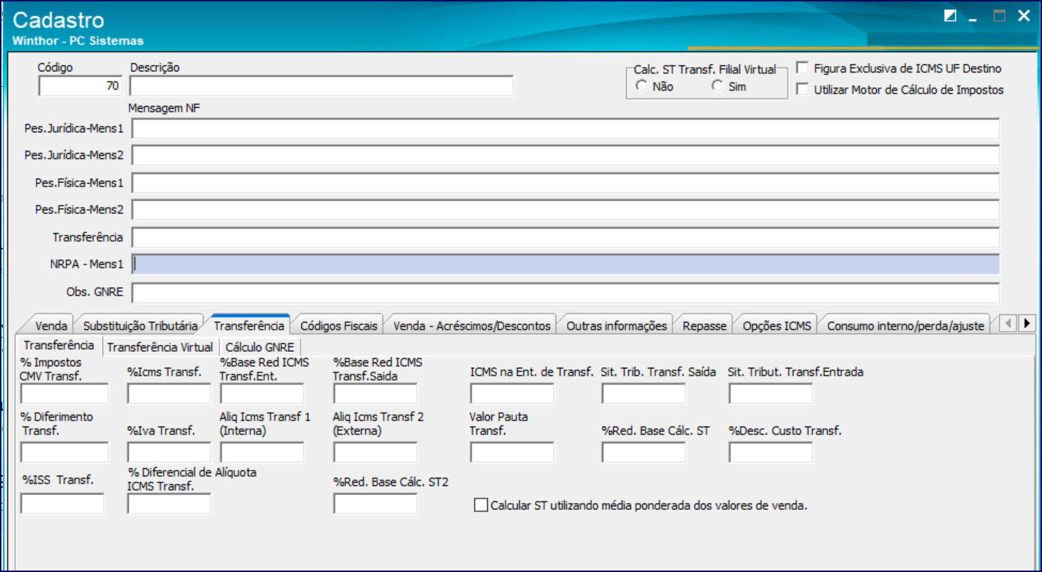Switch to the Repasse tab
1042x572 pixels.
pos(704,326)
